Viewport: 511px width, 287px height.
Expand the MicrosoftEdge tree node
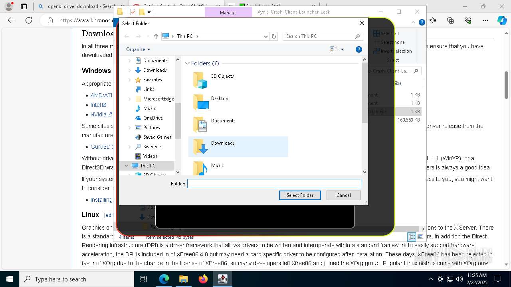point(129,99)
